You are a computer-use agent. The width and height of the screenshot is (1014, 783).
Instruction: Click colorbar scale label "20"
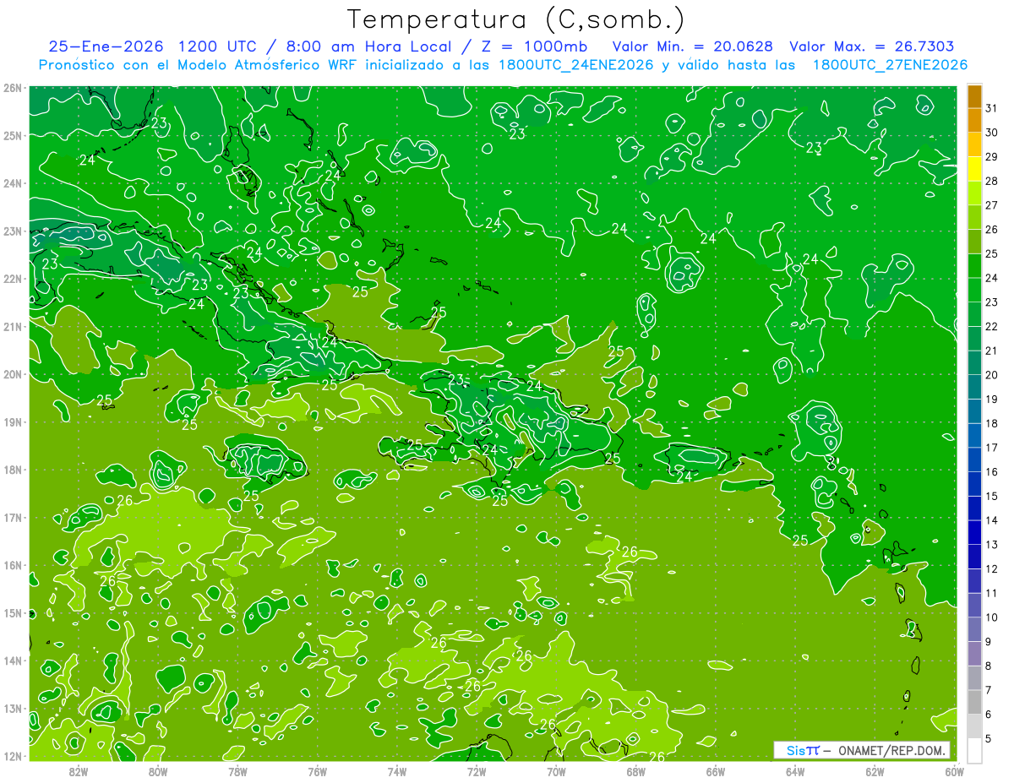click(x=991, y=375)
